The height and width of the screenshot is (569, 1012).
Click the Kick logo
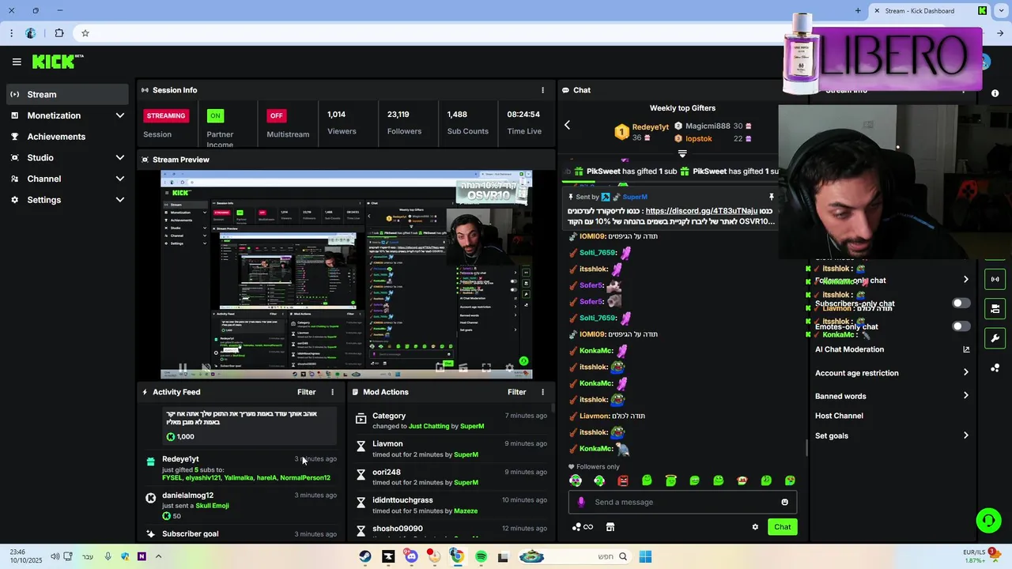click(57, 62)
